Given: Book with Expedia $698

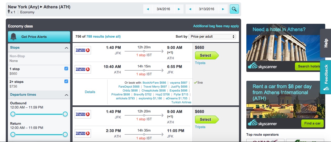Looking at the screenshot, I should (x=179, y=90).
